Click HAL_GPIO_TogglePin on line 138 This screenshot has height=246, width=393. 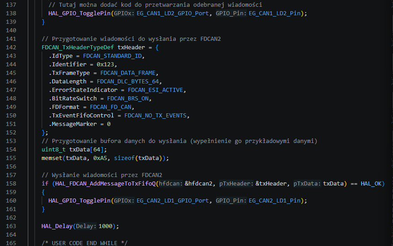point(79,13)
